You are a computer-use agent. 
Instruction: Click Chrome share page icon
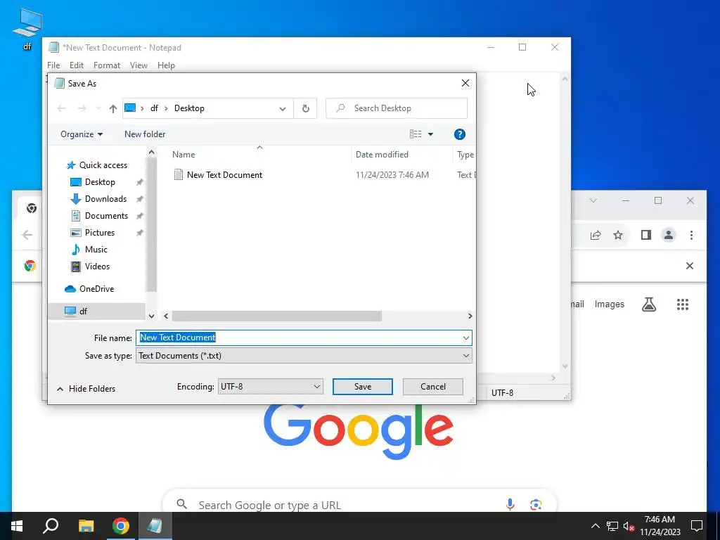pos(595,235)
